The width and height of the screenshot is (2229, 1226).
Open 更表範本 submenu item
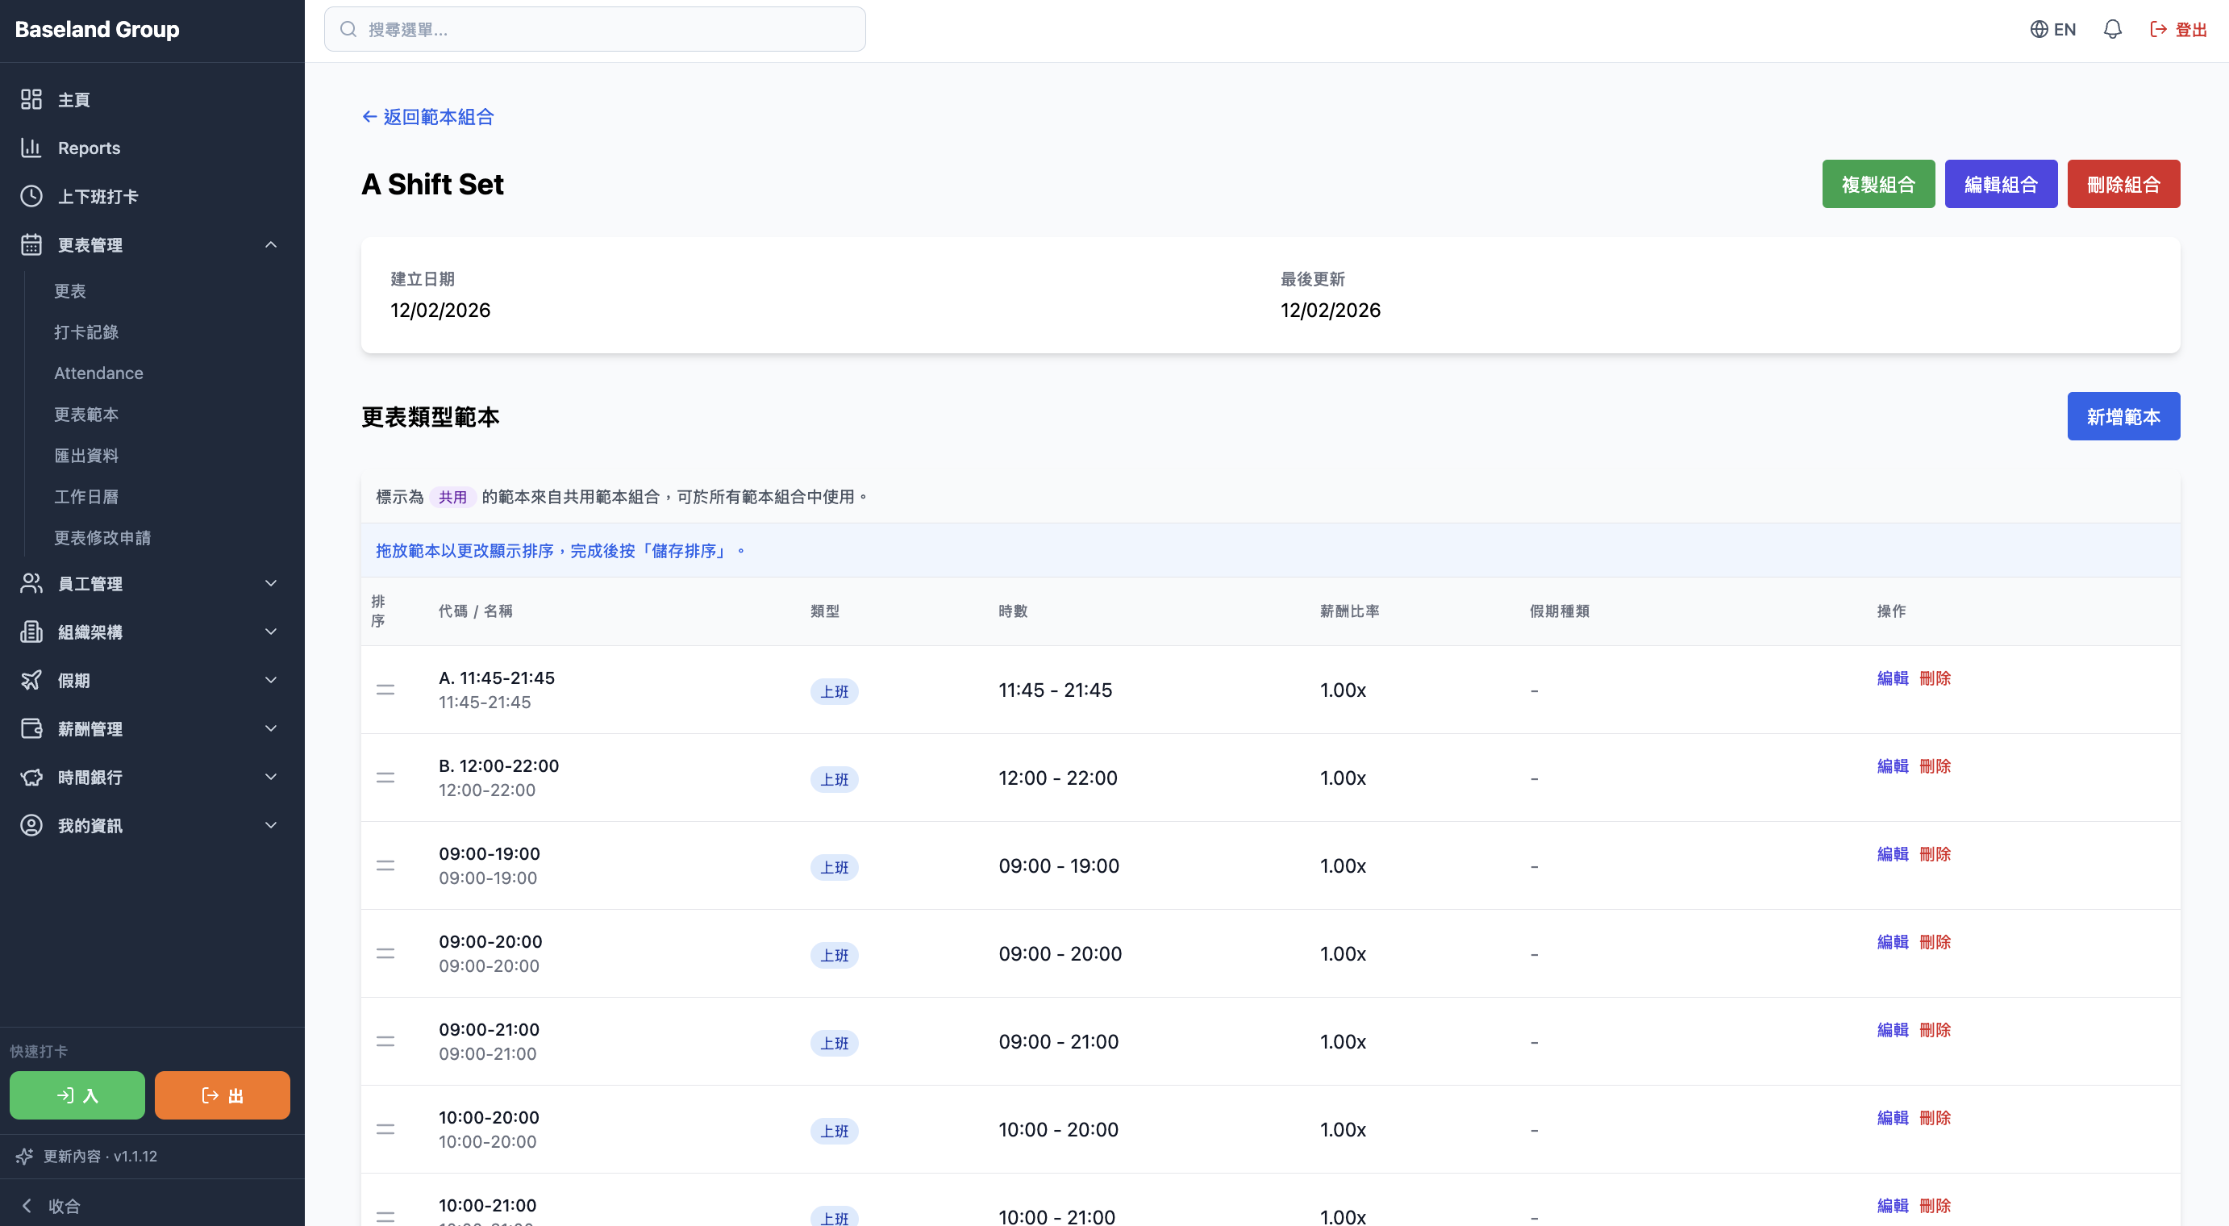click(x=86, y=415)
